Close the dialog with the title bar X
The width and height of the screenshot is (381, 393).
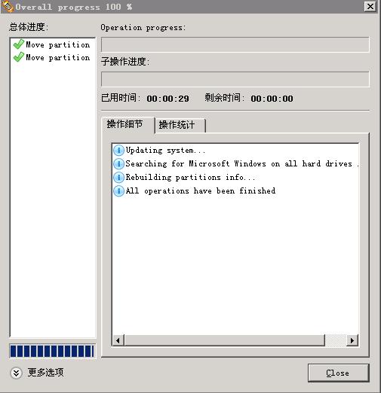point(370,6)
